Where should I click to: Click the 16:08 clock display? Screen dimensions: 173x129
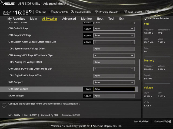coord(22,13)
